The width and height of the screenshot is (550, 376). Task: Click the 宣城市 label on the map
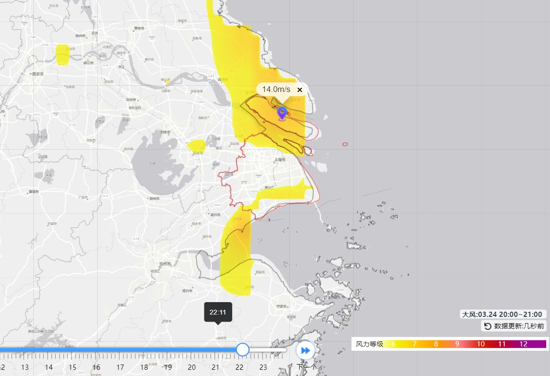click(x=34, y=192)
